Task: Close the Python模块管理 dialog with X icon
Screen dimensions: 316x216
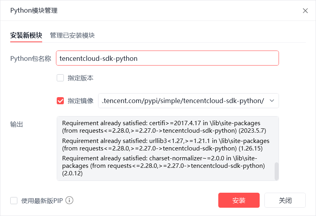Action: point(305,11)
